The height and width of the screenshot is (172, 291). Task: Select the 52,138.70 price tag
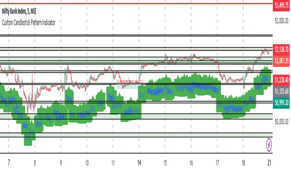click(281, 50)
